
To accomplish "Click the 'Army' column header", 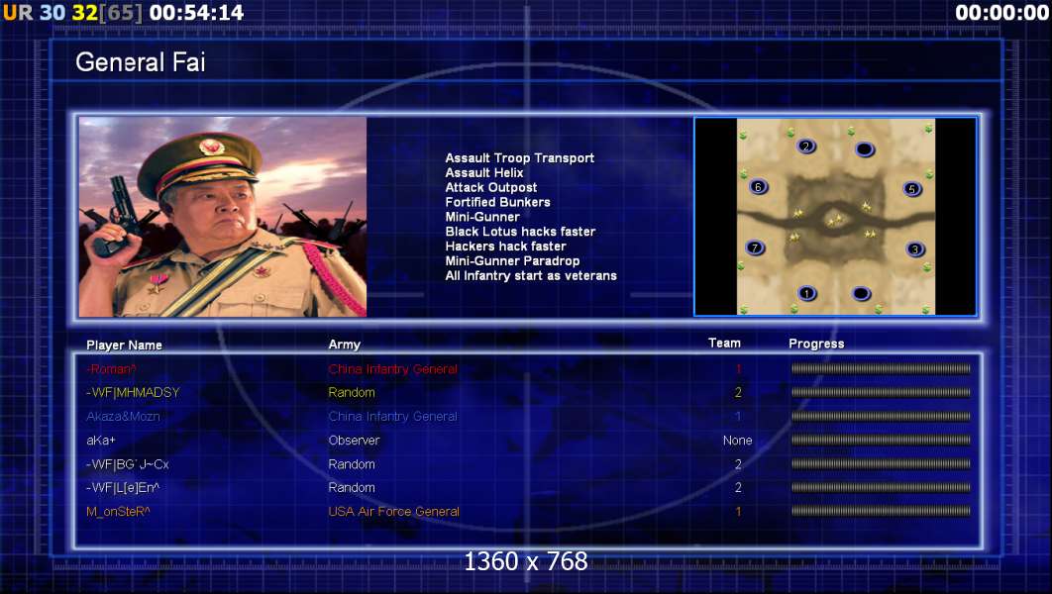I will click(344, 345).
